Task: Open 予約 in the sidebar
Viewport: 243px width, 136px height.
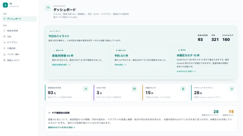Action: click(19, 37)
